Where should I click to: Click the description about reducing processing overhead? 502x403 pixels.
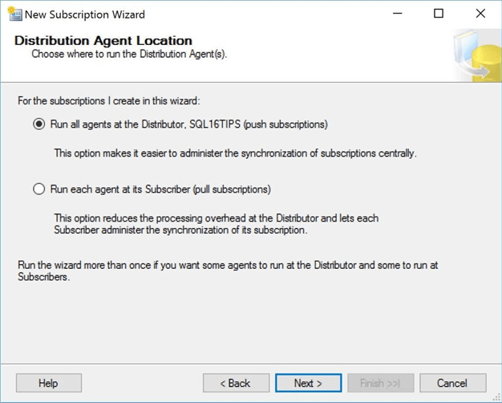tap(216, 224)
